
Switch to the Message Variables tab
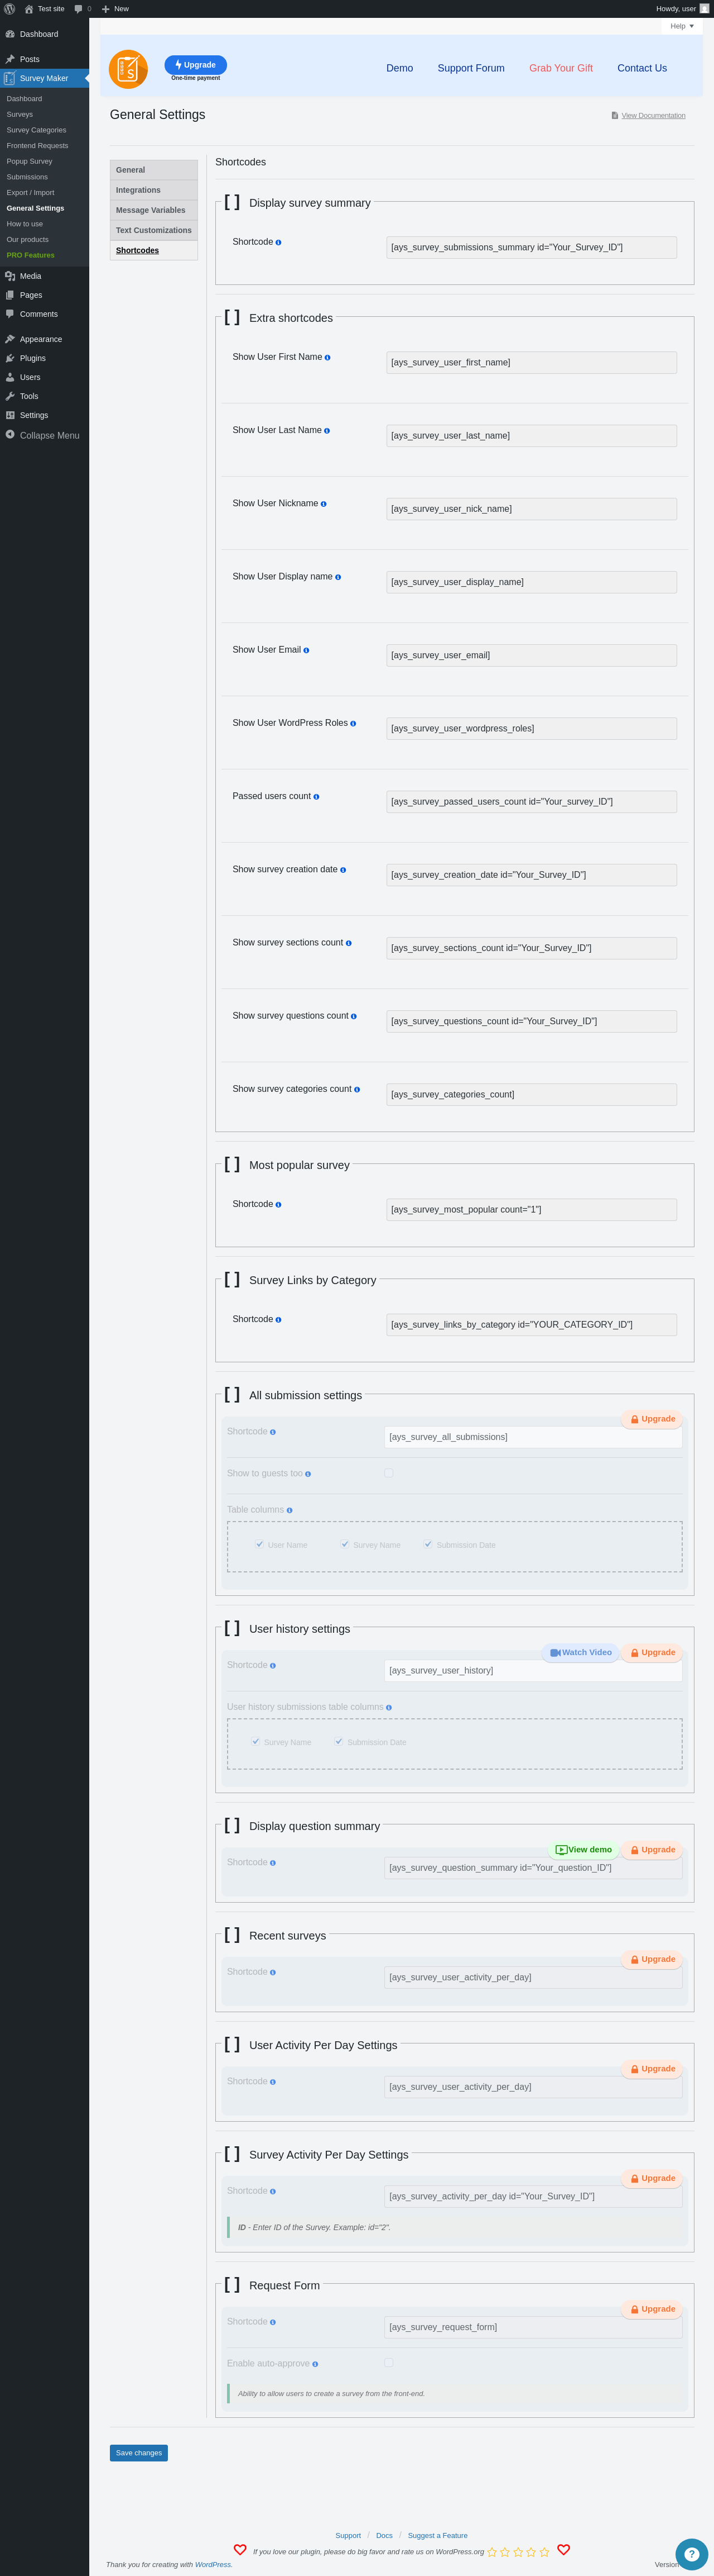pyautogui.click(x=154, y=210)
